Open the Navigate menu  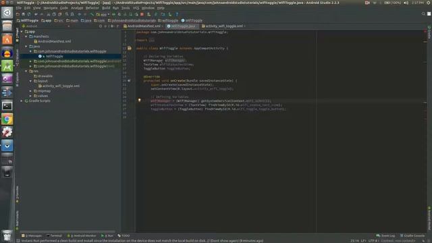click(x=51, y=8)
